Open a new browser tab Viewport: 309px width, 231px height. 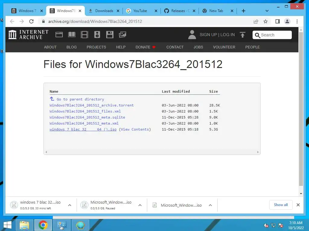click(x=244, y=11)
